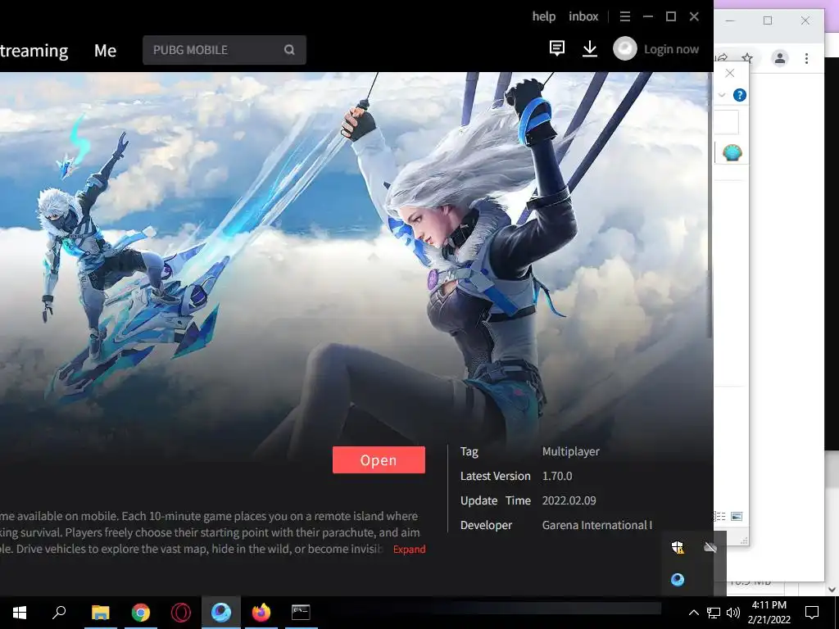The image size is (839, 629).
Task: Click the blue question mark help icon
Action: (740, 95)
